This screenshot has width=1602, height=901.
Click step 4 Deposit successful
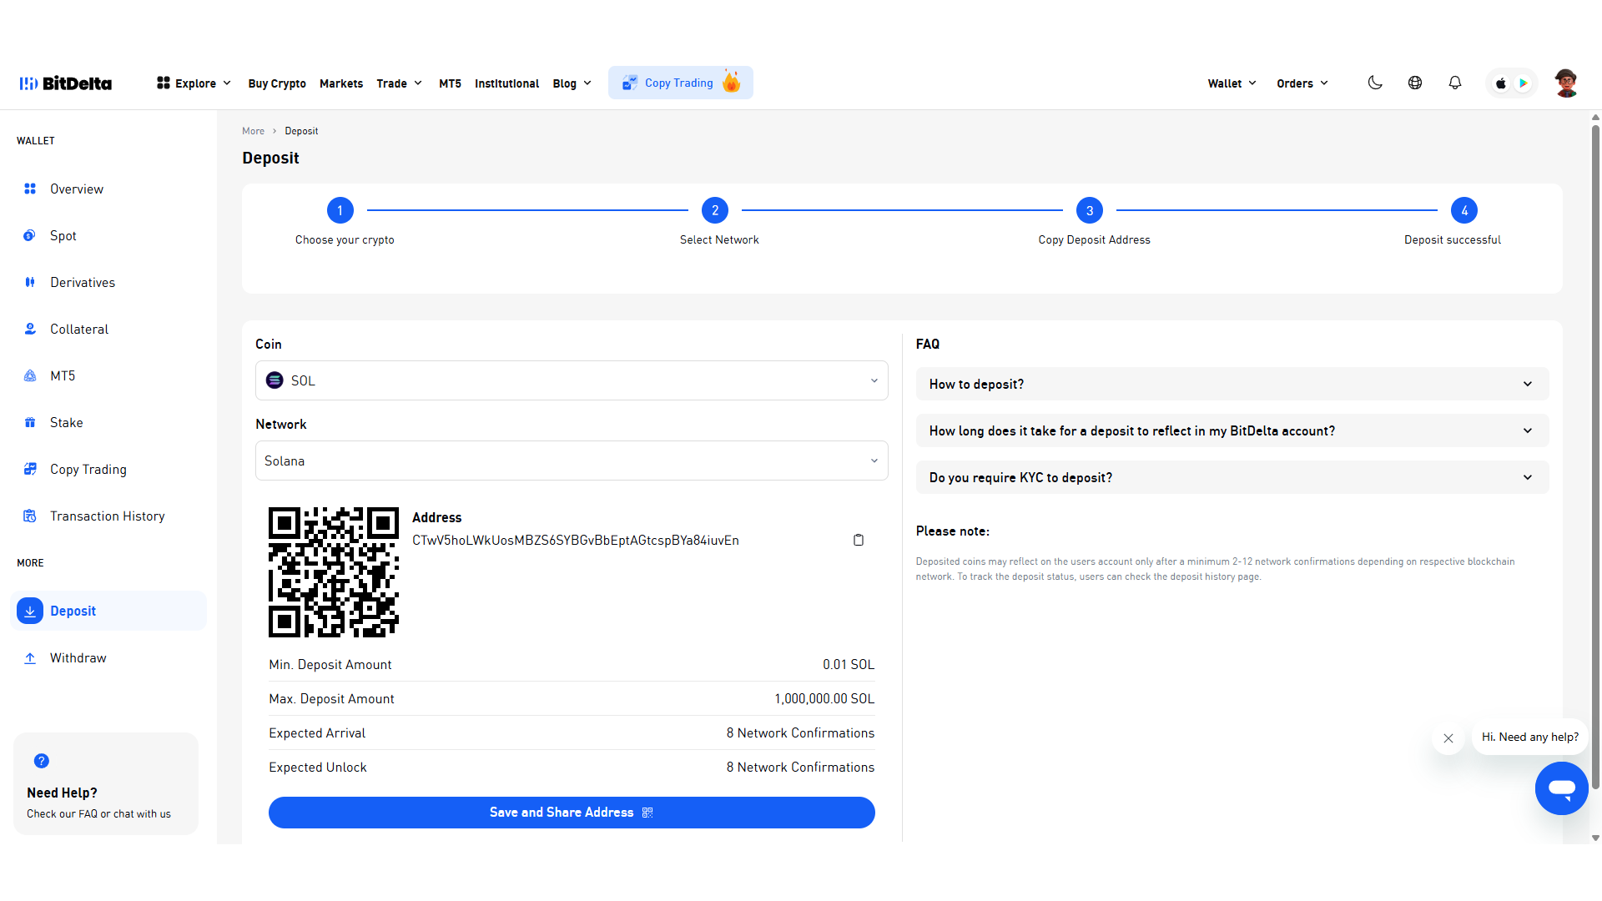pos(1464,210)
